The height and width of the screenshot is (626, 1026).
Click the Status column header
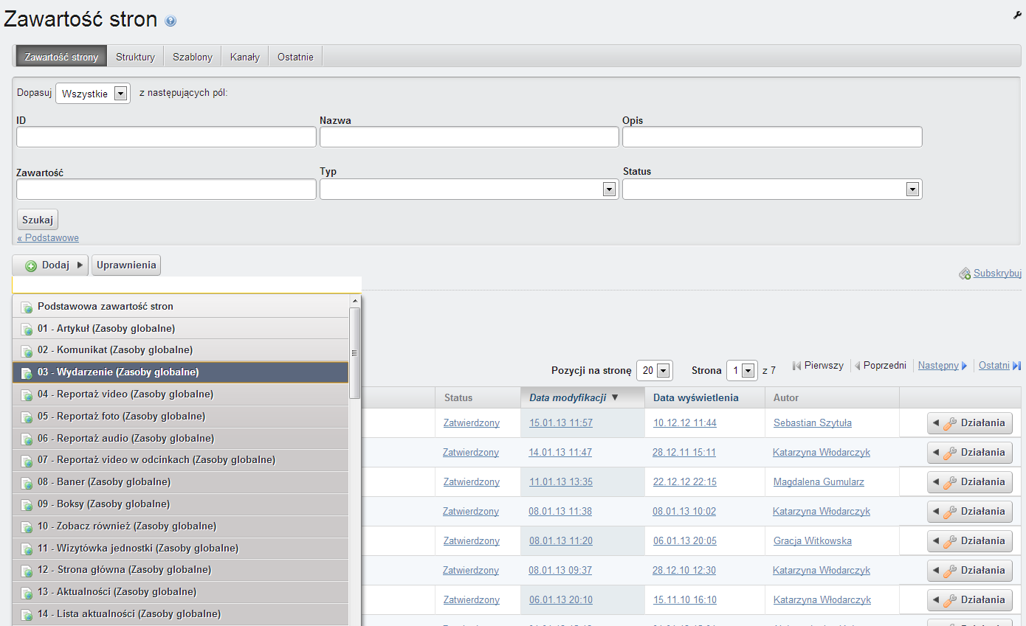pos(458,397)
